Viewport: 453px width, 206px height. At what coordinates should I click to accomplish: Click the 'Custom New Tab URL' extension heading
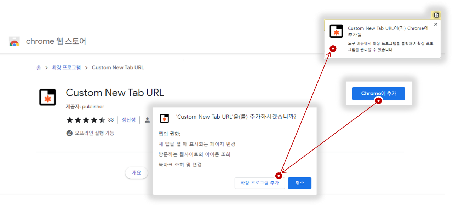point(115,93)
